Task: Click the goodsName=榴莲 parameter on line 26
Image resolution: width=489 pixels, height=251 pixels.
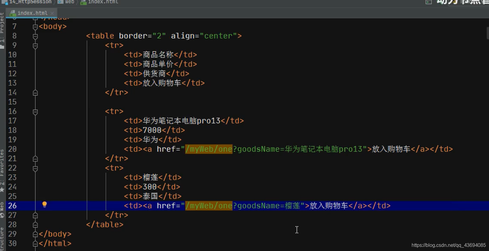Action: [269, 206]
